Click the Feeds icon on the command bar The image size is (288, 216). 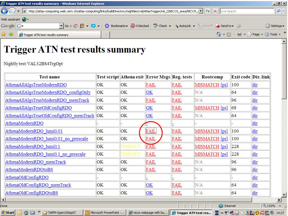229,34
